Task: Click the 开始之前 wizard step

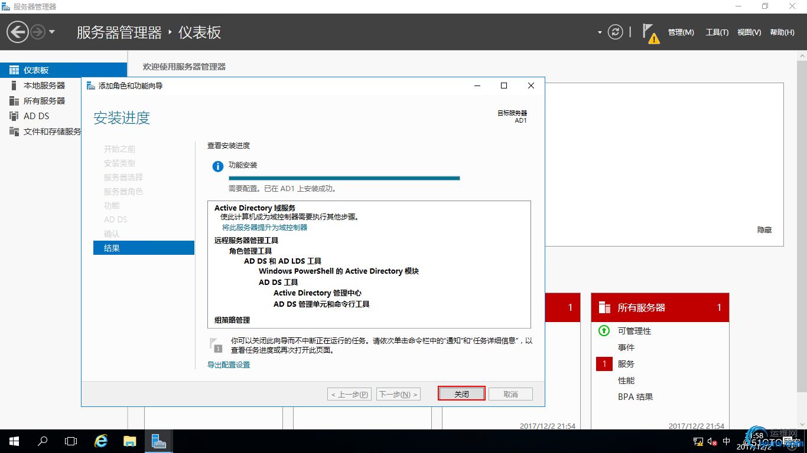Action: pyautogui.click(x=119, y=149)
